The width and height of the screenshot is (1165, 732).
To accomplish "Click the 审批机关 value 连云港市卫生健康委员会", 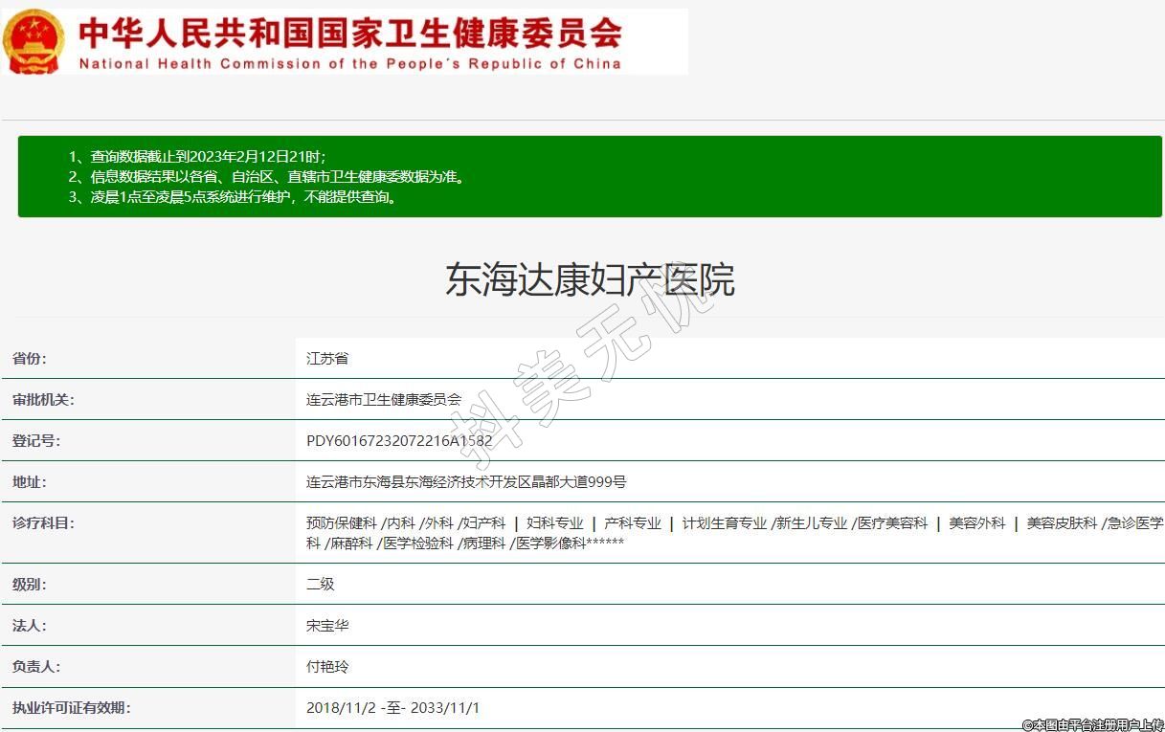I will (384, 400).
